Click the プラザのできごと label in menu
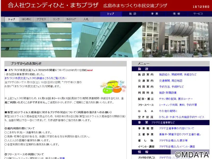Screen dimensions: 212x159 point(147,158)
